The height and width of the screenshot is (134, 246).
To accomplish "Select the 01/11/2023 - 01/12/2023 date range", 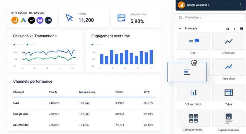I will tap(28, 13).
